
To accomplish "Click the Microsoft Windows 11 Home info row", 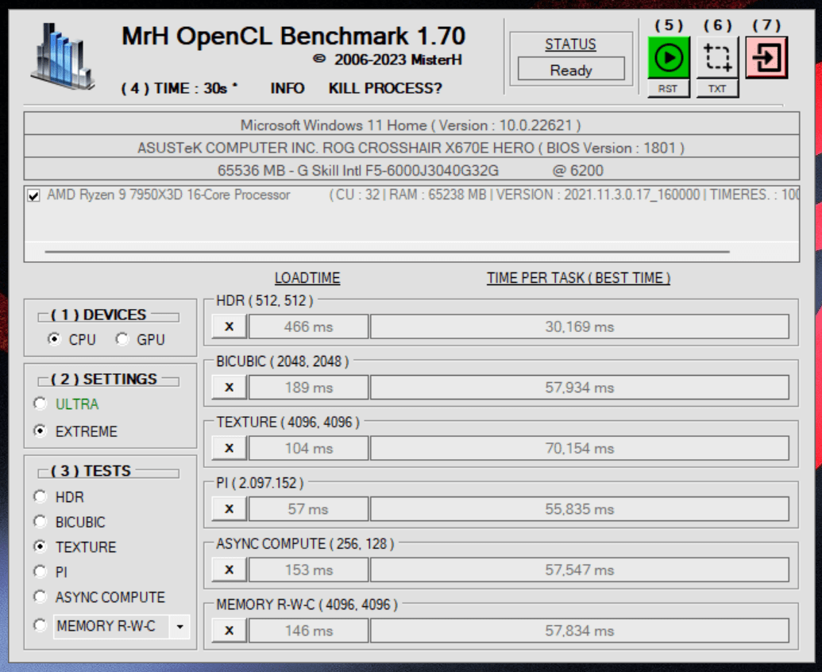I will pyautogui.click(x=411, y=125).
